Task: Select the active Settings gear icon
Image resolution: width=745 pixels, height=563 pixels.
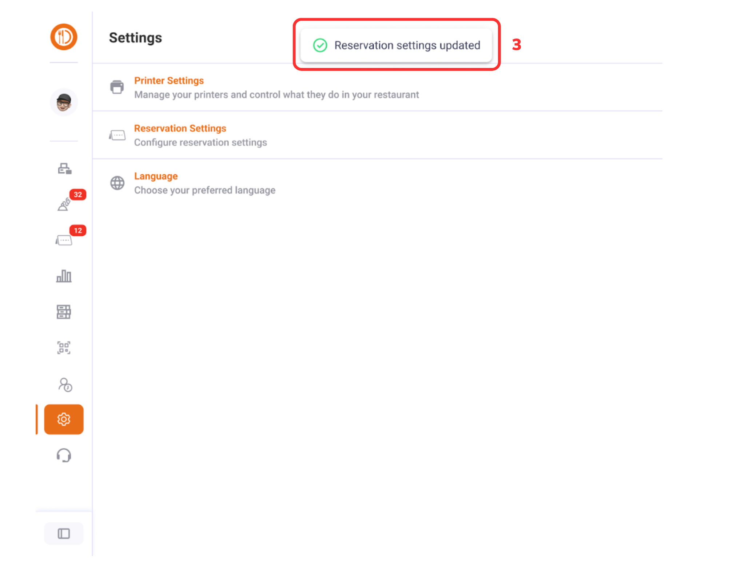Action: tap(64, 419)
